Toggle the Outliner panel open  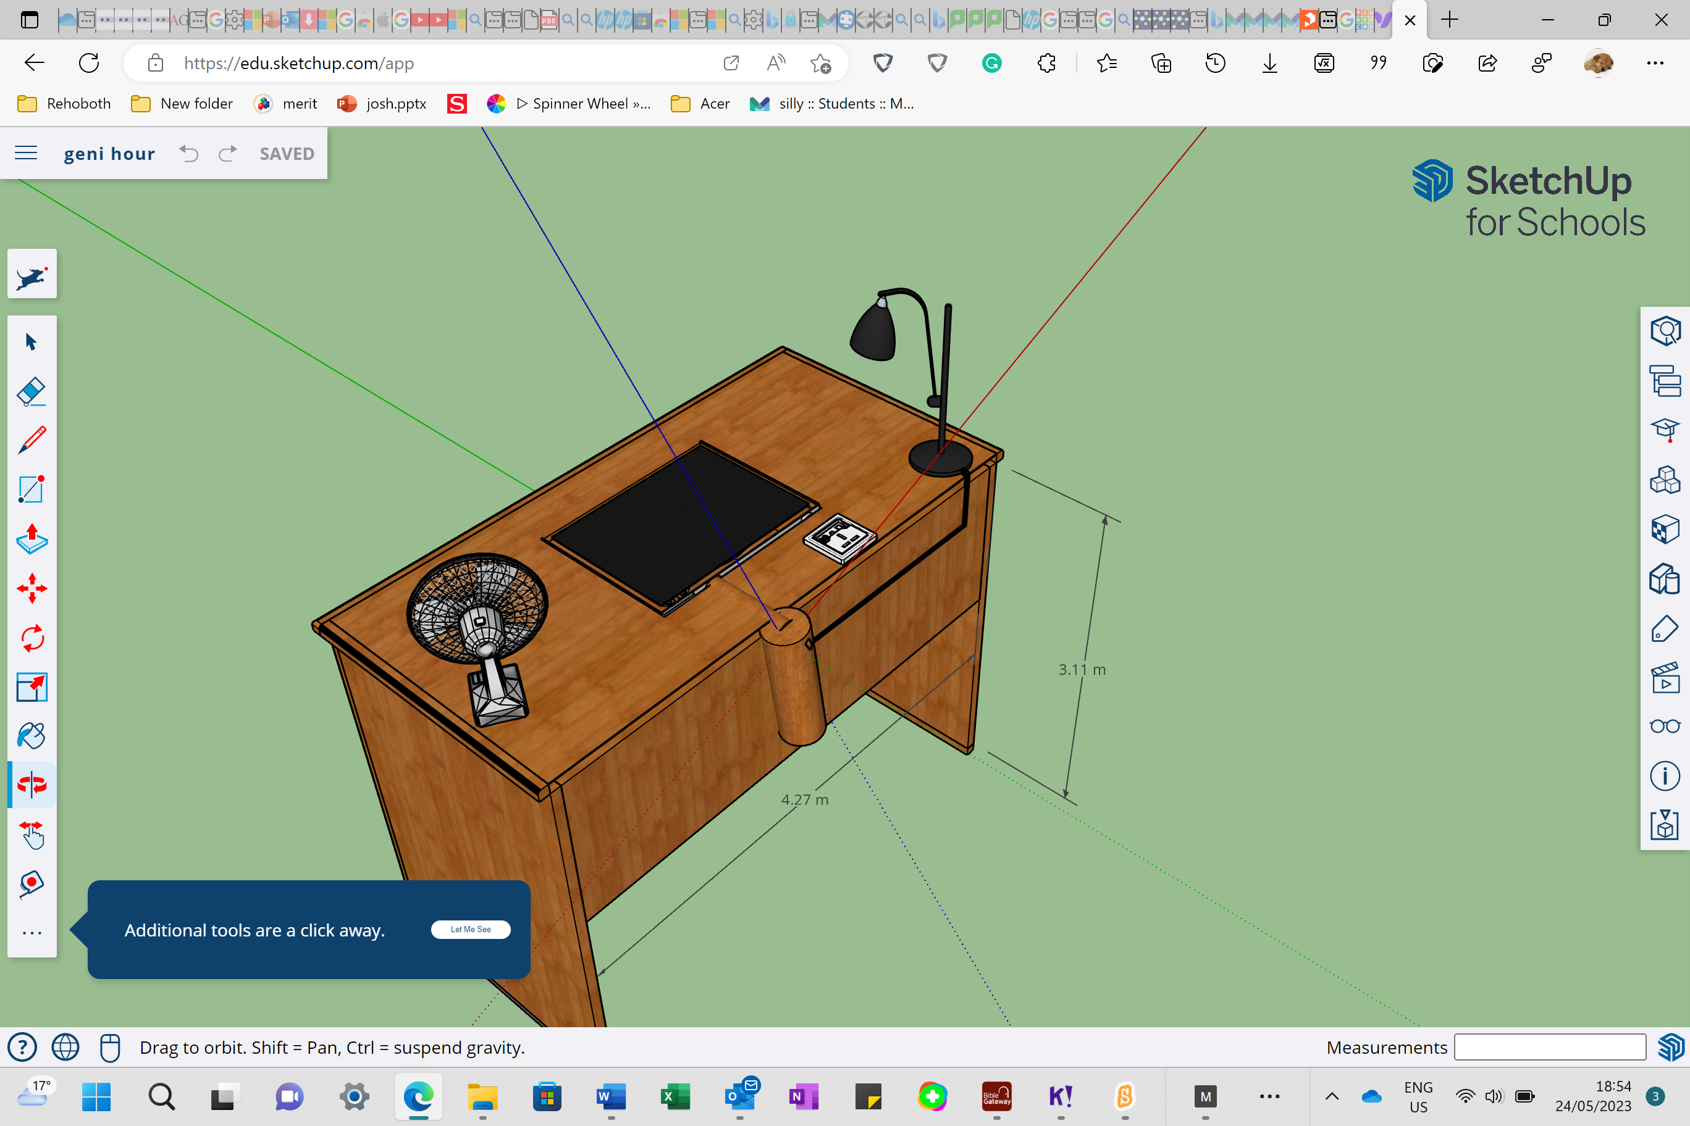(x=1665, y=382)
